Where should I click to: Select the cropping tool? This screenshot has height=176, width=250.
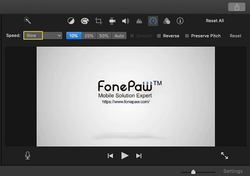[98, 21]
